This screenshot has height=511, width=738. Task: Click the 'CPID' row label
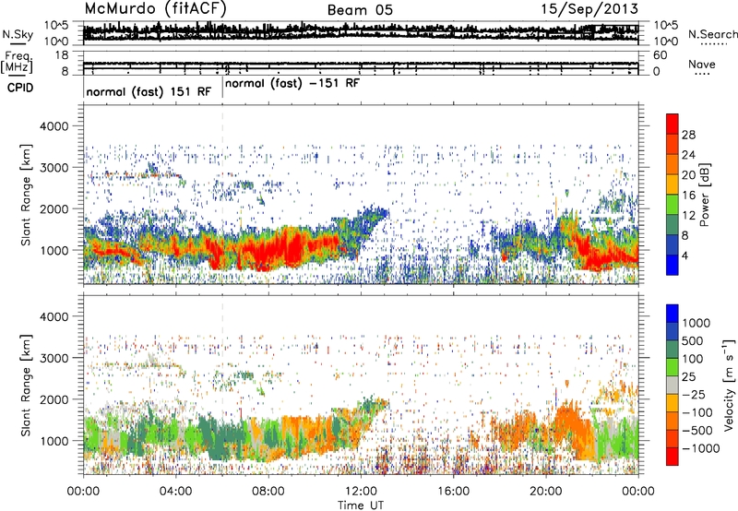(20, 88)
